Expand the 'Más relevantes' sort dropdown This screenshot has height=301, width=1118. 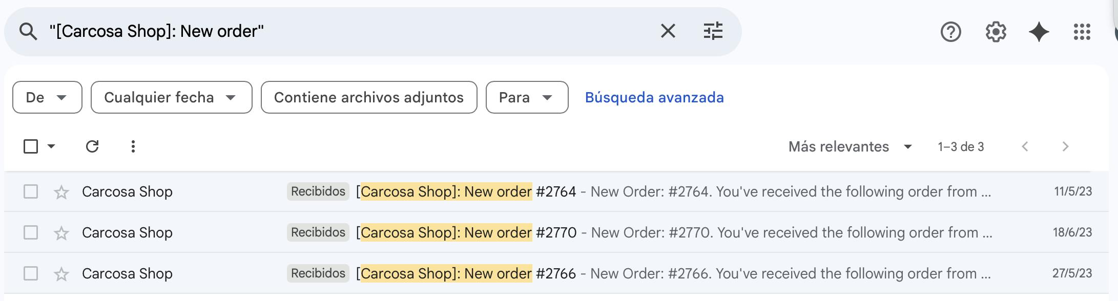click(850, 147)
